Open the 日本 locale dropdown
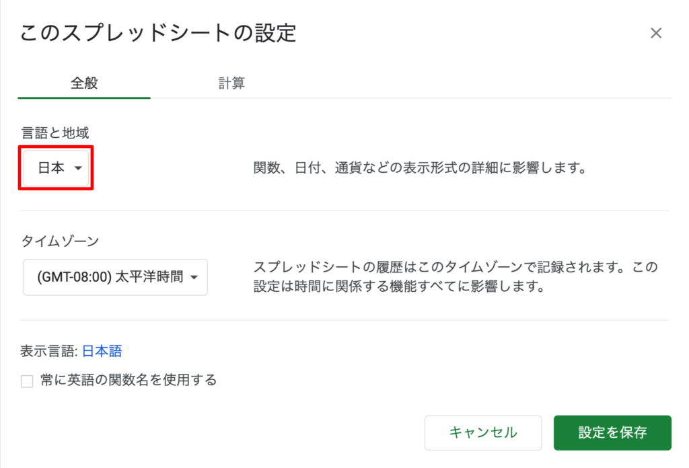Screen dimensions: 689x468 click(x=56, y=168)
